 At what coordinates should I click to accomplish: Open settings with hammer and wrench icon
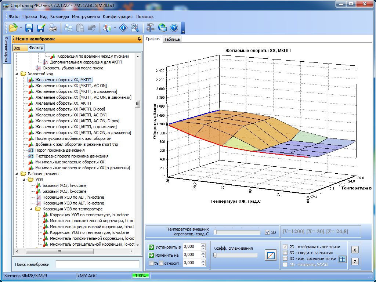(151, 28)
